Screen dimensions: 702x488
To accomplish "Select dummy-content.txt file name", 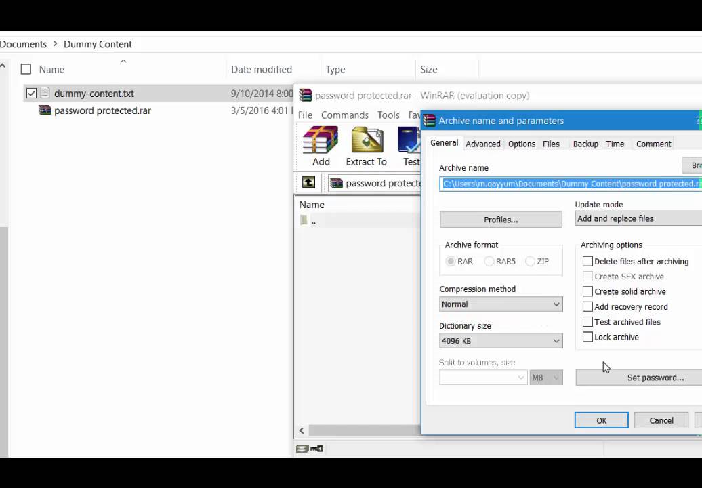I will 94,93.
